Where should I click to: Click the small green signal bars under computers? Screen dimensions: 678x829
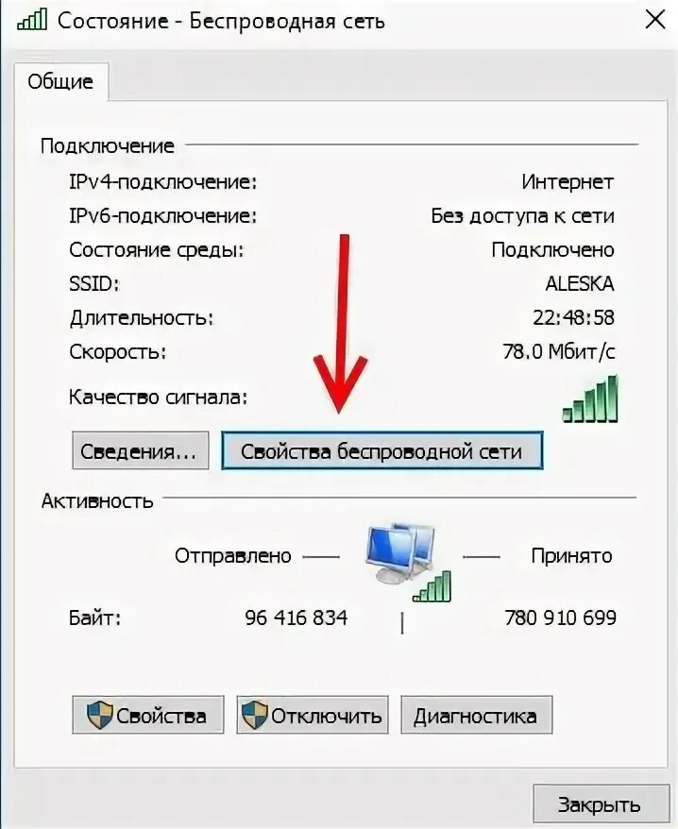pyautogui.click(x=432, y=585)
